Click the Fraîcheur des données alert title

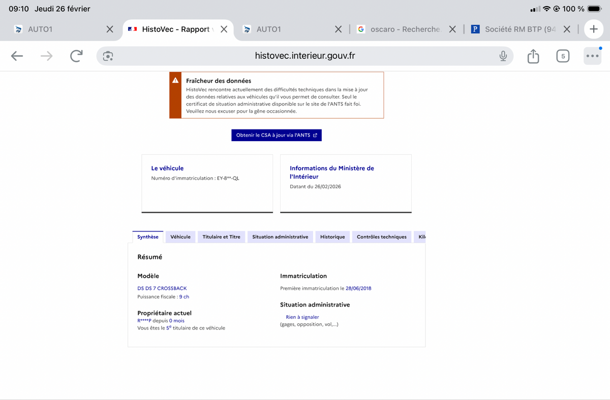pyautogui.click(x=219, y=81)
